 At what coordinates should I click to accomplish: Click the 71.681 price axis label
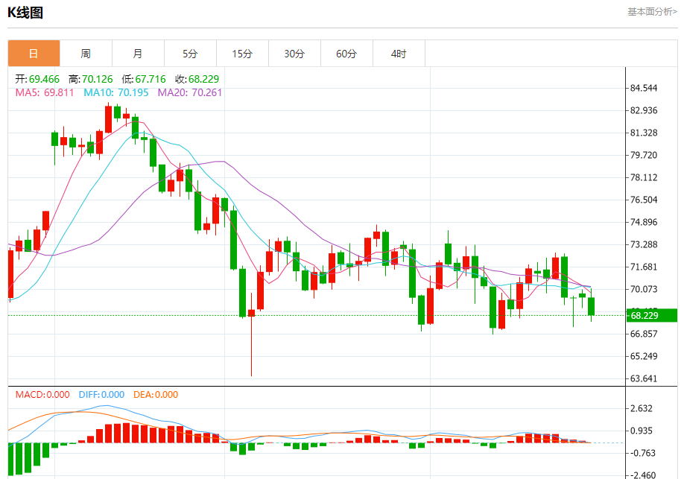point(644,267)
